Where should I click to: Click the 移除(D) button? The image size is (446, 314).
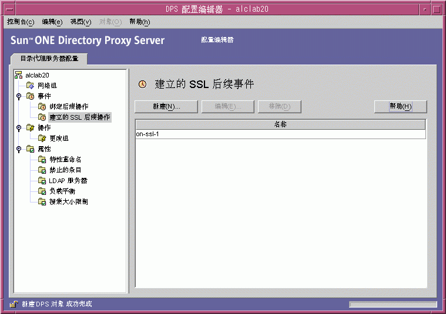280,107
